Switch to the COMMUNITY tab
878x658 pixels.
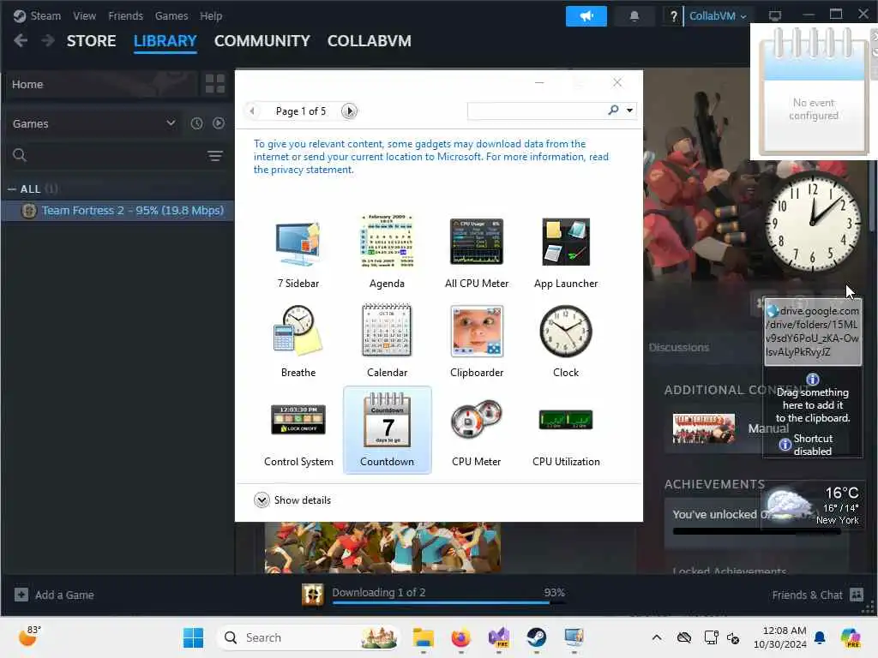[x=262, y=41]
